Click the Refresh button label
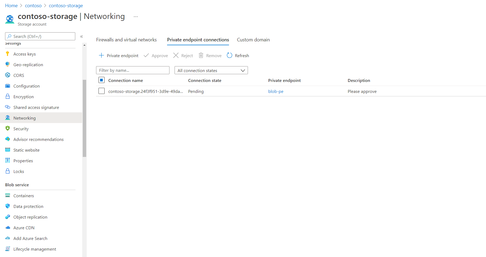486x257 pixels. pyautogui.click(x=242, y=56)
